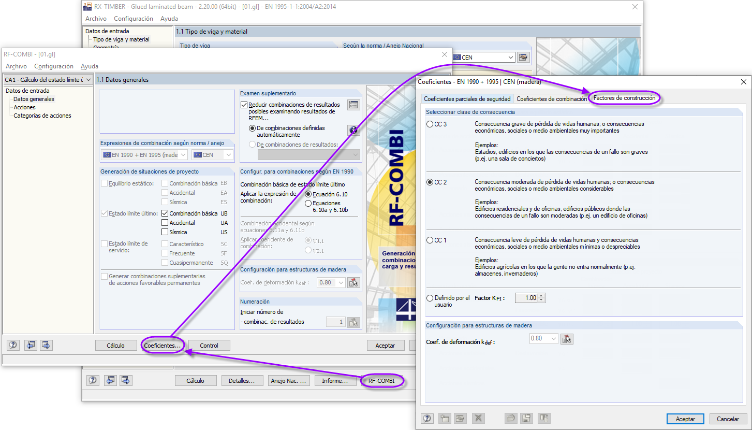Viewport: 752px width, 430px height.
Task: Open CEN dropdown in RX-TIMBER window
Action: tap(483, 58)
